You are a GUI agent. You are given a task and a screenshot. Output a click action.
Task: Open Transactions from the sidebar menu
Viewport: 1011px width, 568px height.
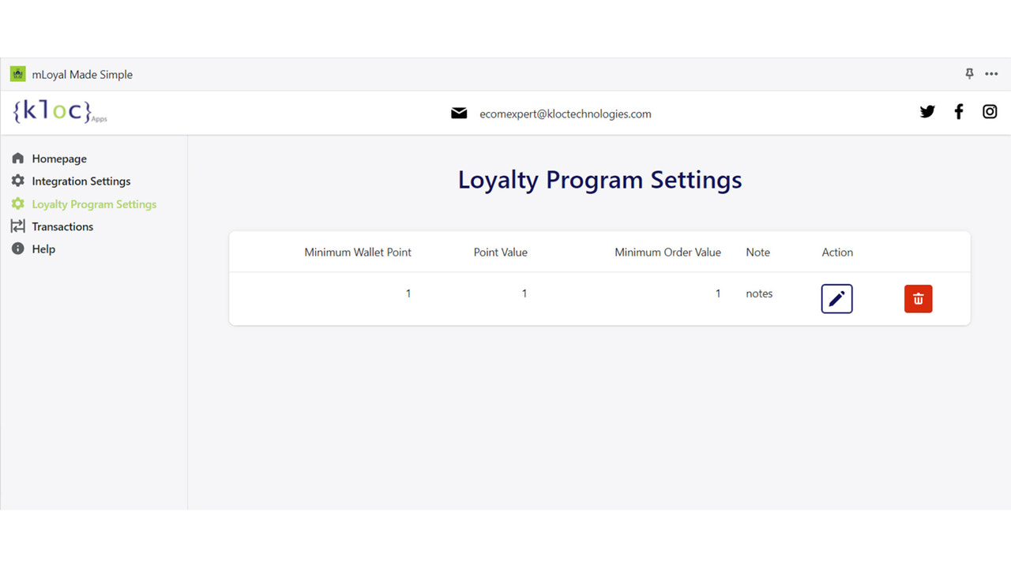62,226
